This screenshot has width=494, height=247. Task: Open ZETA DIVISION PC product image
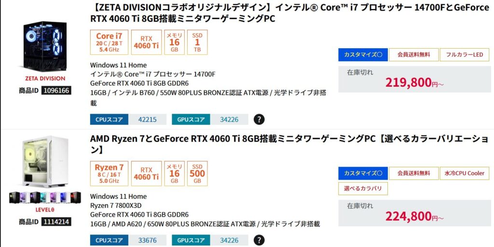click(45, 47)
